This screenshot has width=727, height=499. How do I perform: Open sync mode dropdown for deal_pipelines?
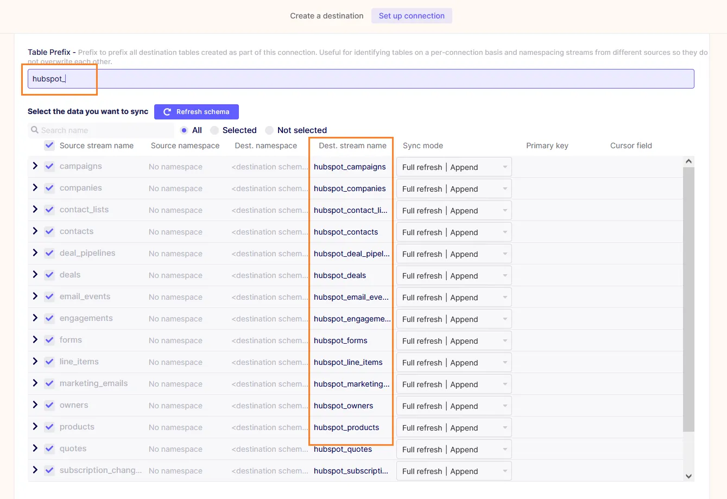tap(454, 254)
